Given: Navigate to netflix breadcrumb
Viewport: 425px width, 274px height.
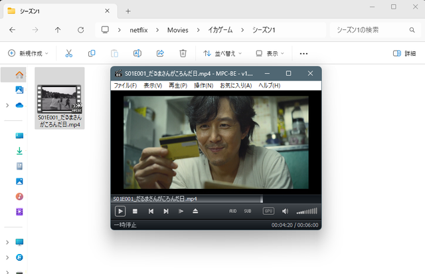Looking at the screenshot, I should (139, 30).
